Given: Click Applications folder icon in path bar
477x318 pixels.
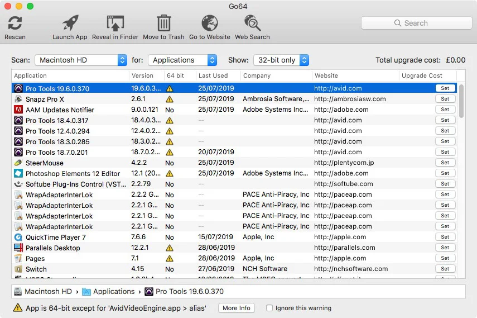Looking at the screenshot, I should pos(86,292).
